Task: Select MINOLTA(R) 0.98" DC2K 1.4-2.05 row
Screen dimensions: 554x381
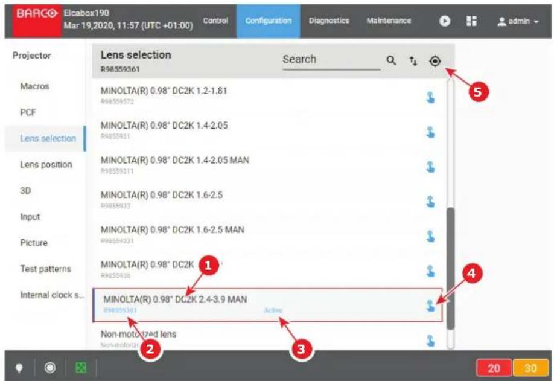Action: pos(267,130)
